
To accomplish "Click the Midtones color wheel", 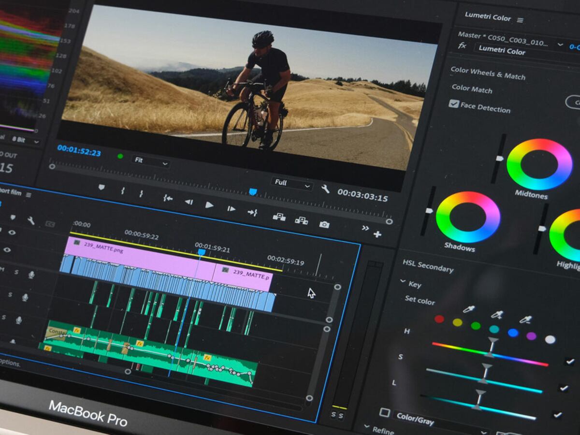I will 539,164.
